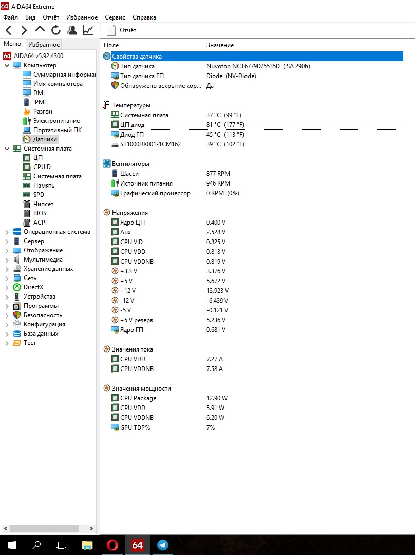The width and height of the screenshot is (415, 555).
Task: Open the Отчёт menu in menu bar
Action: click(x=51, y=17)
